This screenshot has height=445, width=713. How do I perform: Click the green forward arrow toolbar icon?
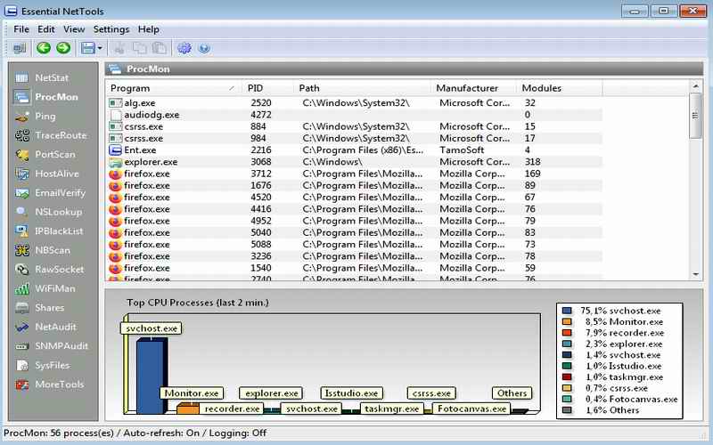pyautogui.click(x=62, y=48)
